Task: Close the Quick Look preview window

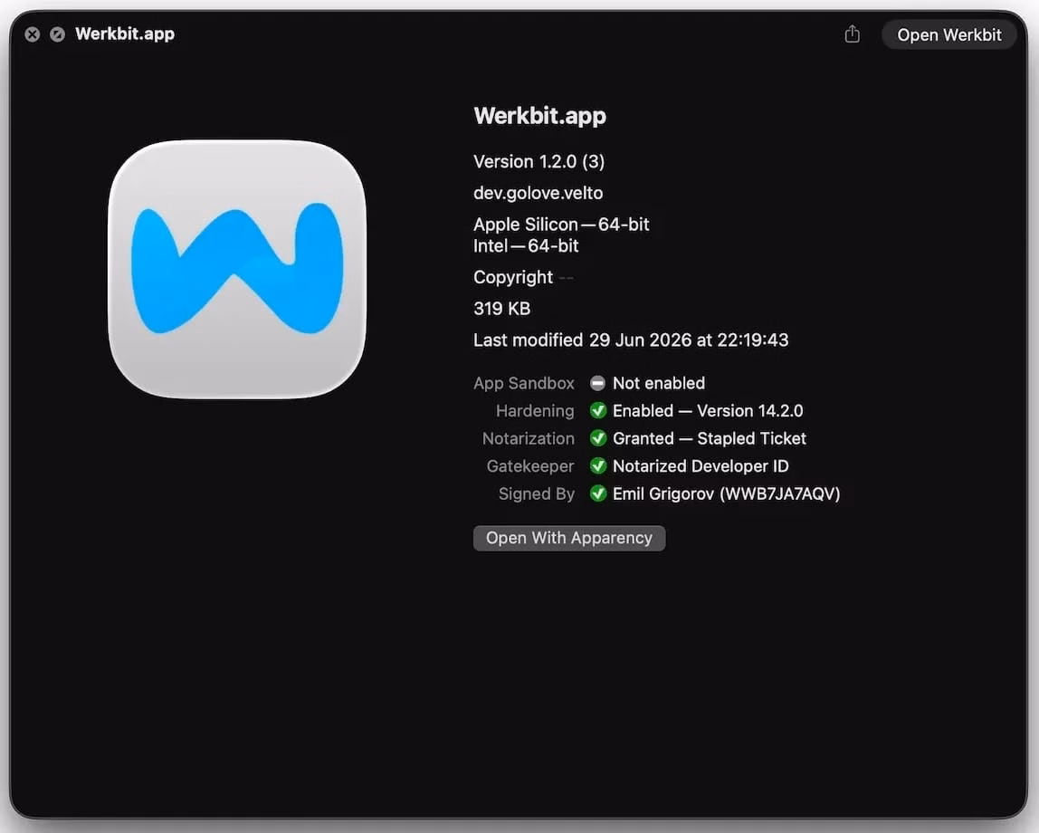Action: click(32, 34)
